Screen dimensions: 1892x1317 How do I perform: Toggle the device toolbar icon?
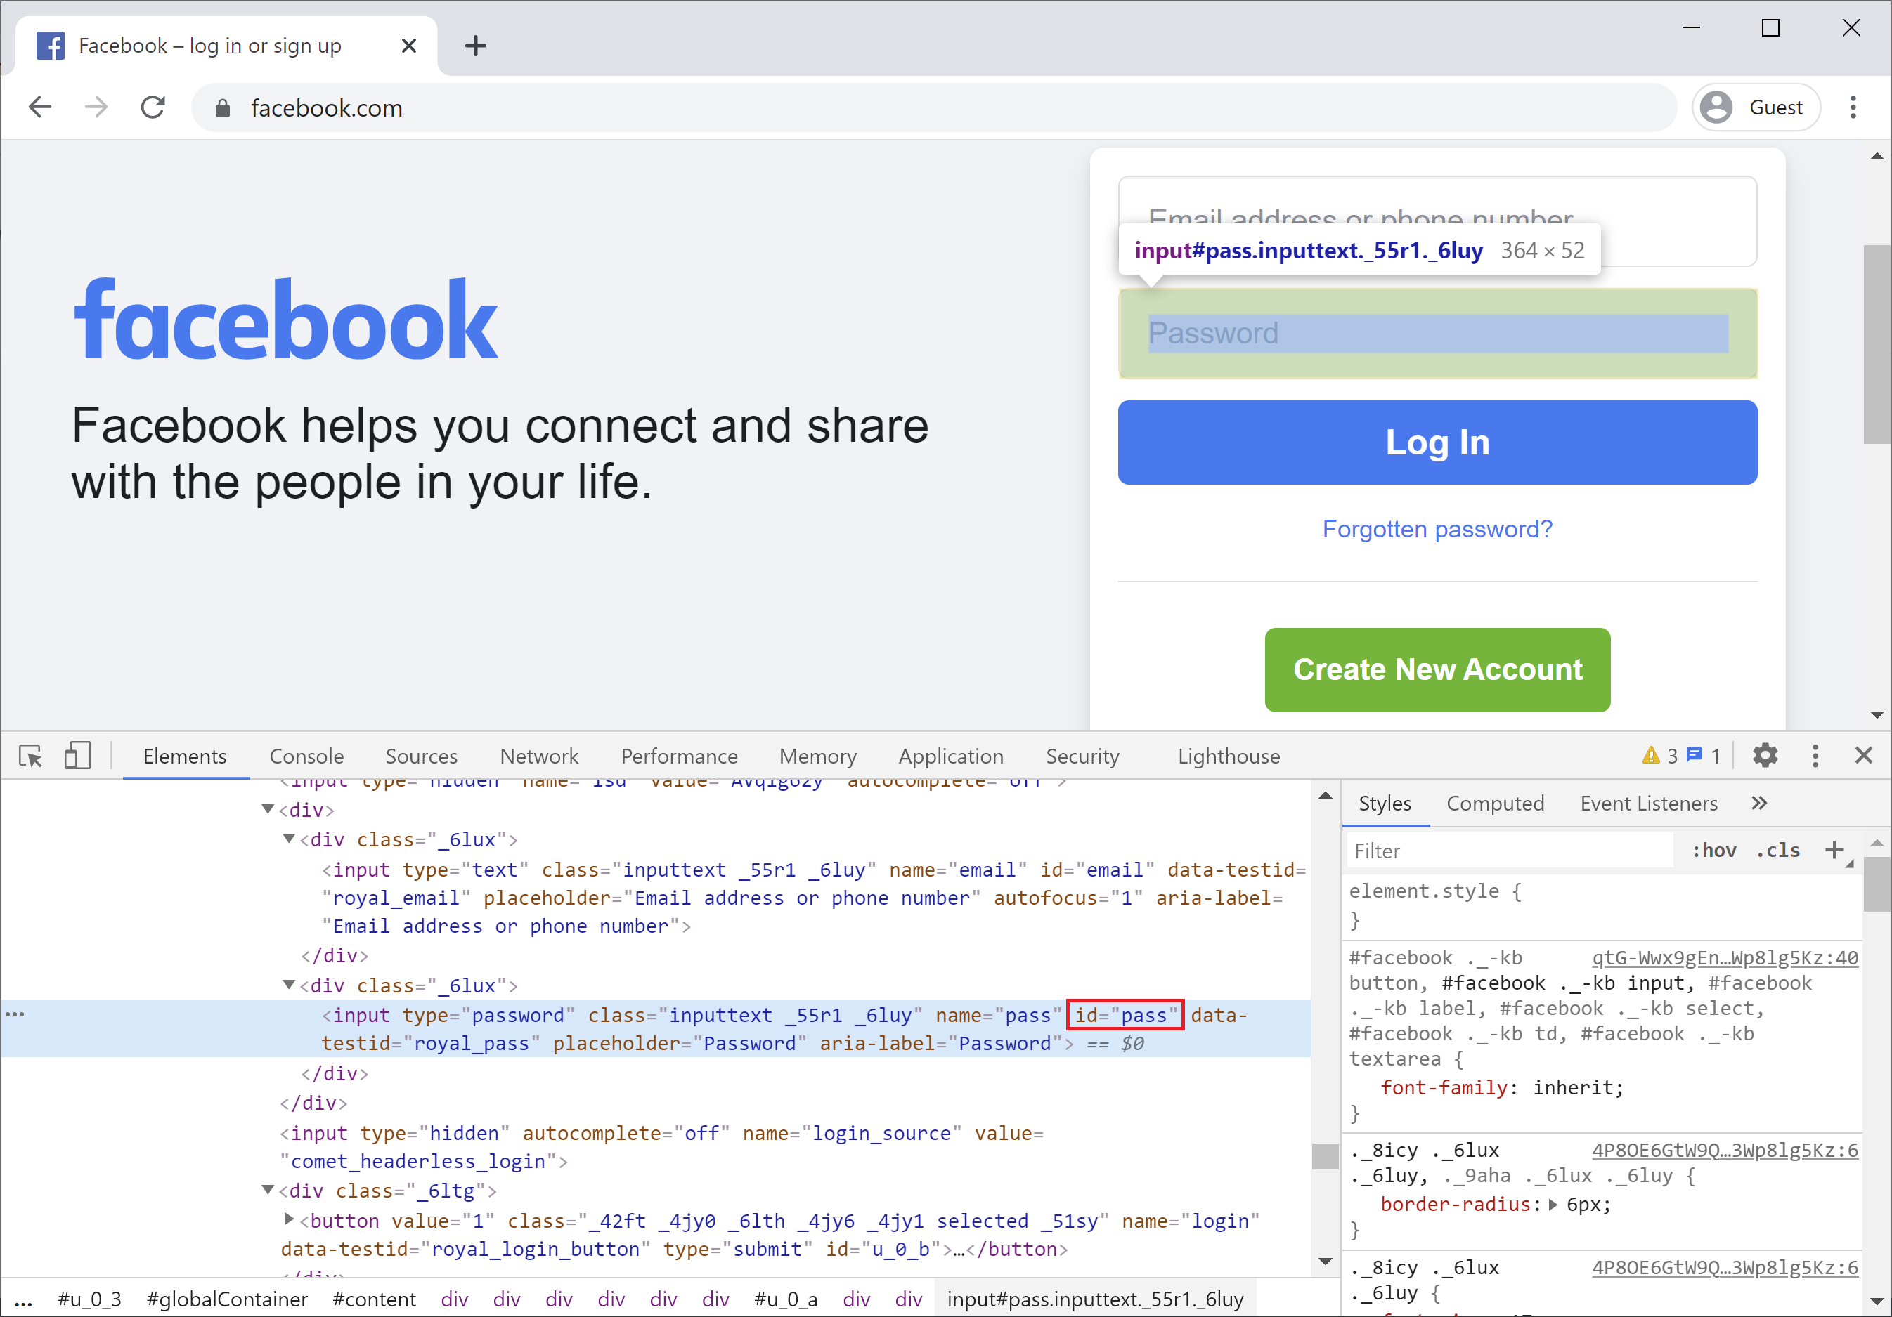pos(77,755)
